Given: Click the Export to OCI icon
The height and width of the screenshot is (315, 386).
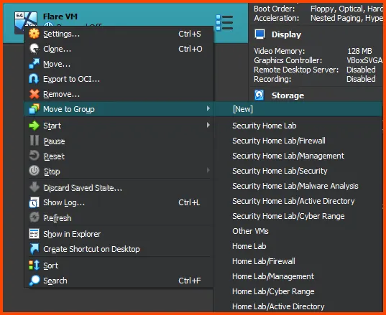Looking at the screenshot, I should 34,79.
